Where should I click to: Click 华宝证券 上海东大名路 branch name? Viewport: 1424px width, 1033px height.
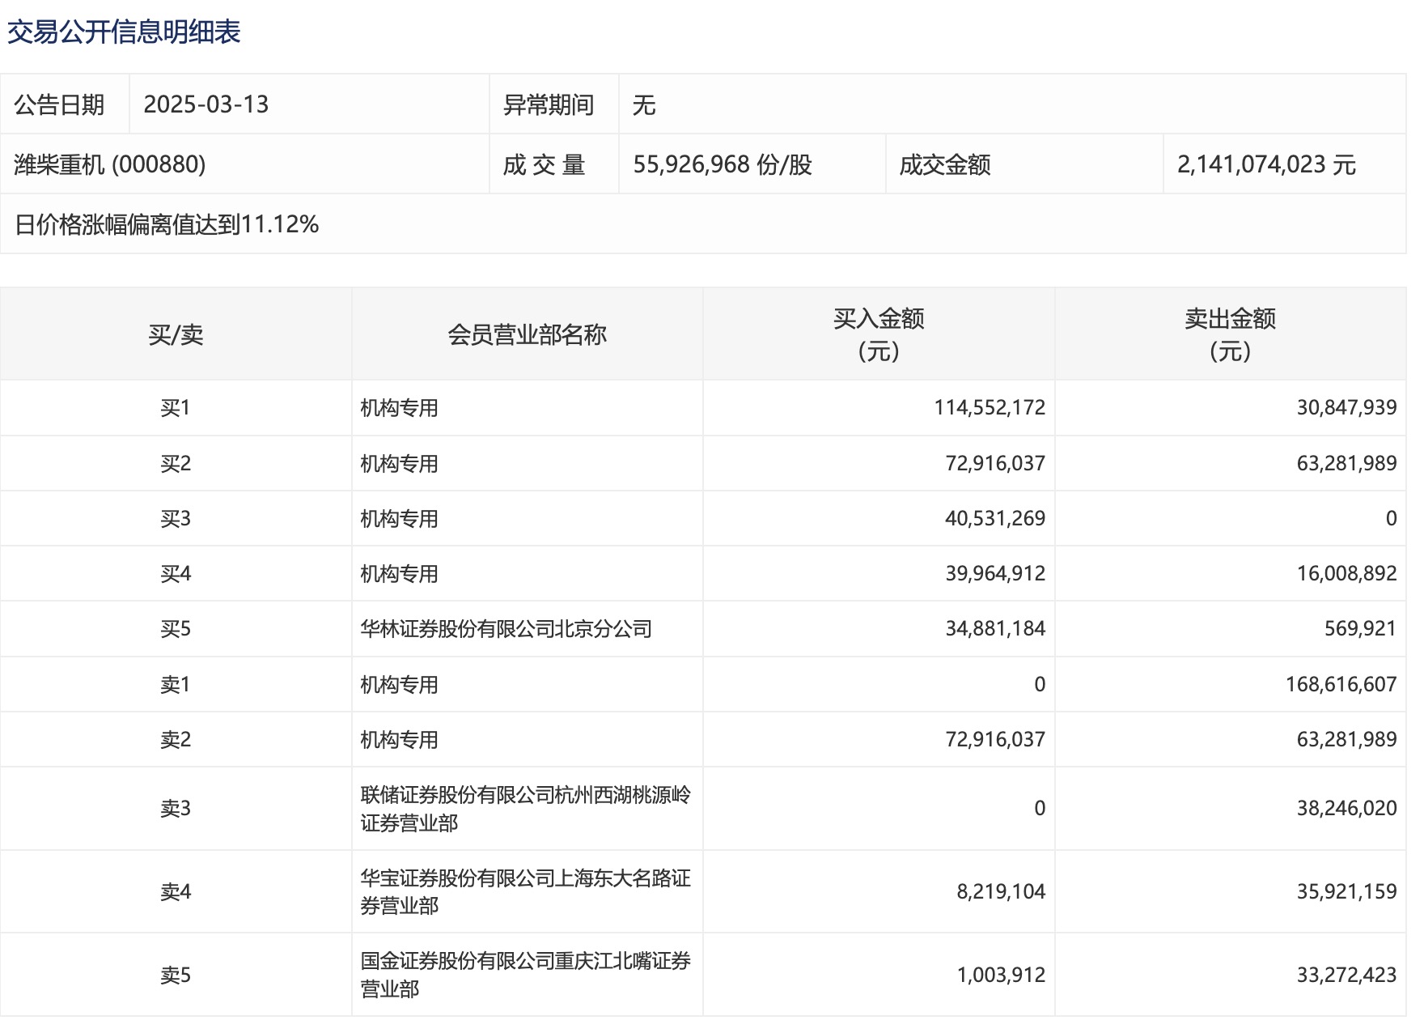click(526, 891)
